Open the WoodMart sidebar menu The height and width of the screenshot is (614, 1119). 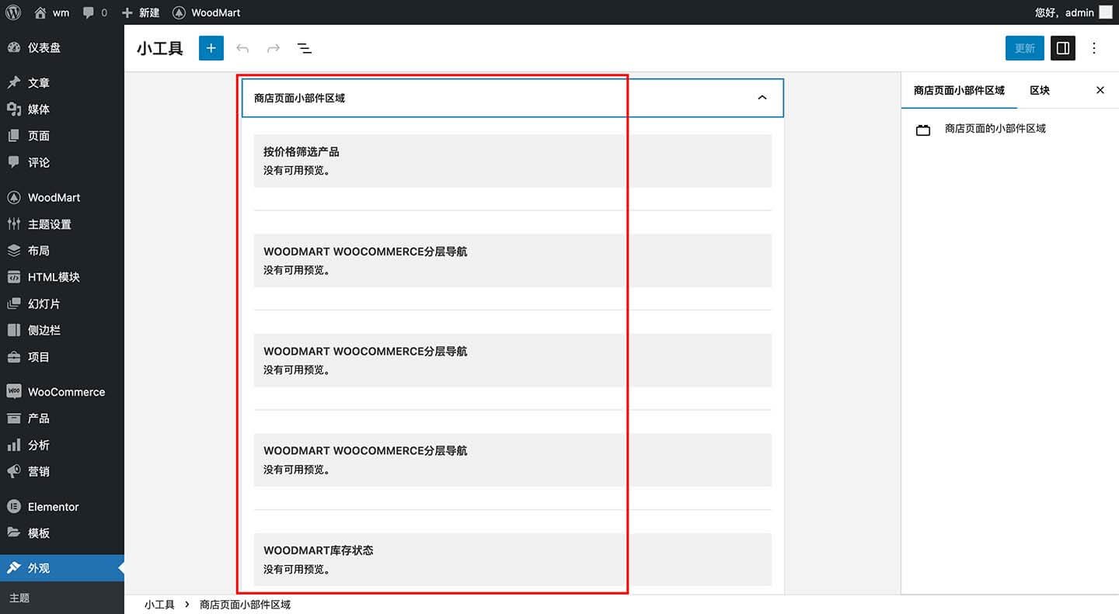coord(62,197)
